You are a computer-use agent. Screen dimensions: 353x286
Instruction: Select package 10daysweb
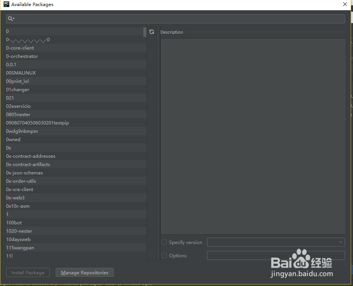click(76, 239)
